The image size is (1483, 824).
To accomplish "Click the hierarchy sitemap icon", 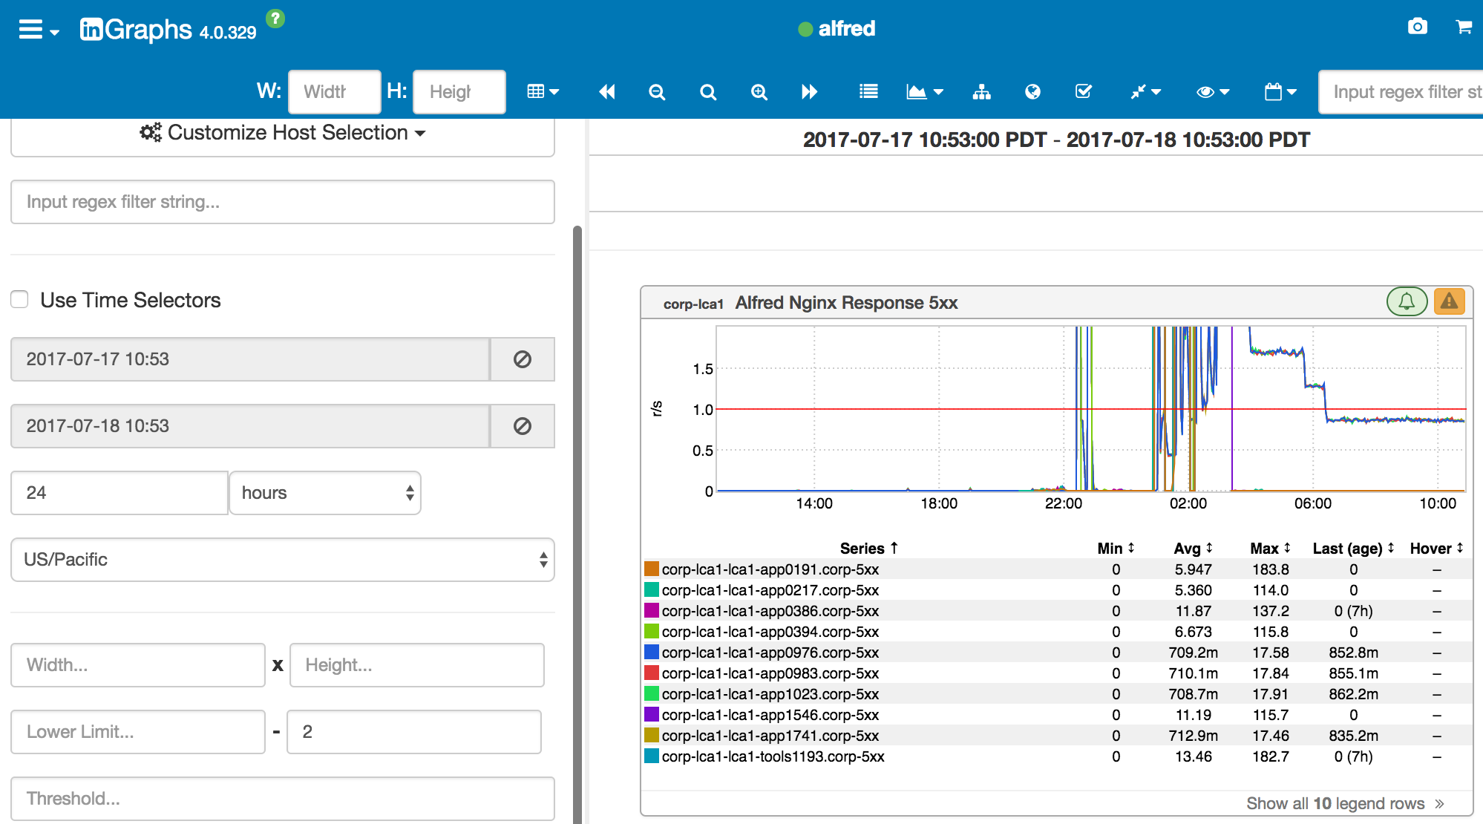I will click(981, 92).
